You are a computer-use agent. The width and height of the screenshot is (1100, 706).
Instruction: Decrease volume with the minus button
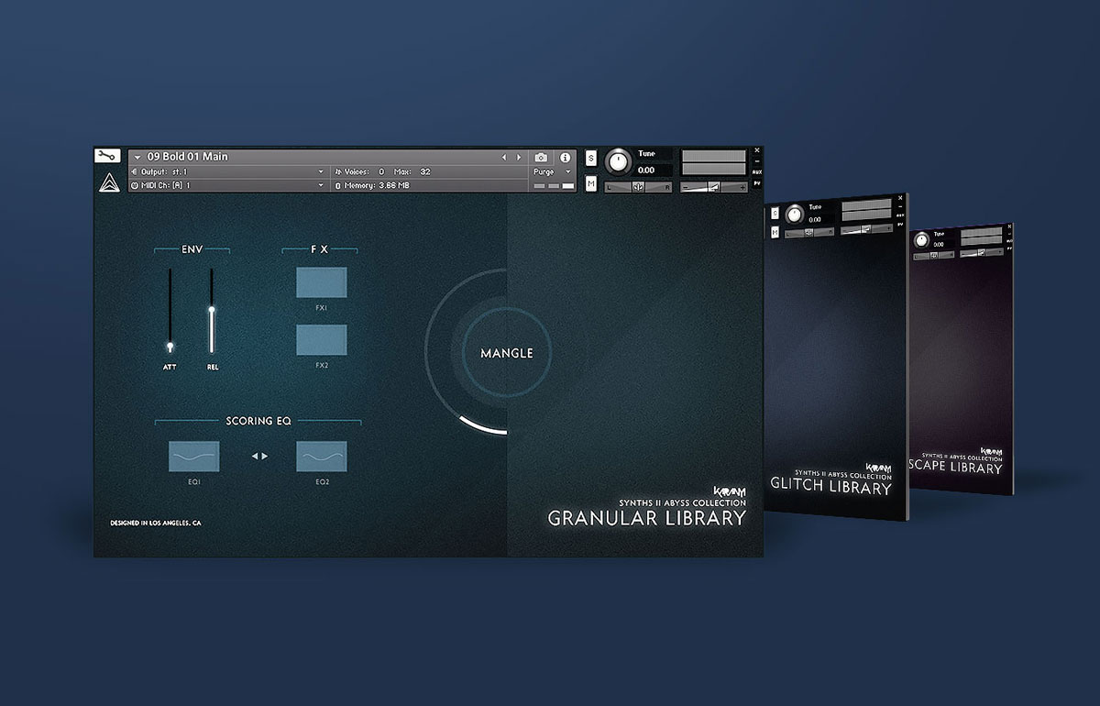(x=686, y=186)
